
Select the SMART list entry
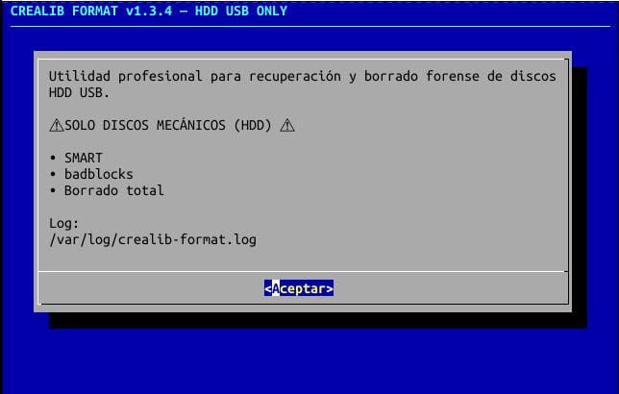click(84, 158)
